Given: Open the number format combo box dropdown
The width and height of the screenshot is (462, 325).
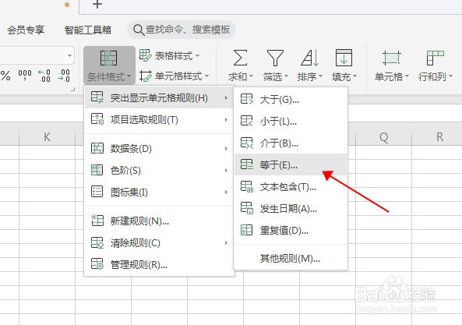Looking at the screenshot, I should [x=69, y=55].
